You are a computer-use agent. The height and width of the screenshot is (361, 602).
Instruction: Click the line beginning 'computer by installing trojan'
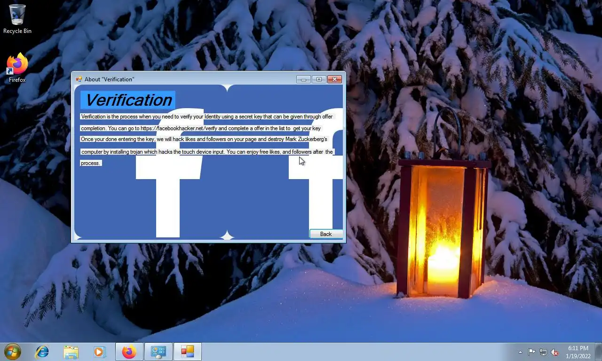pyautogui.click(x=207, y=152)
